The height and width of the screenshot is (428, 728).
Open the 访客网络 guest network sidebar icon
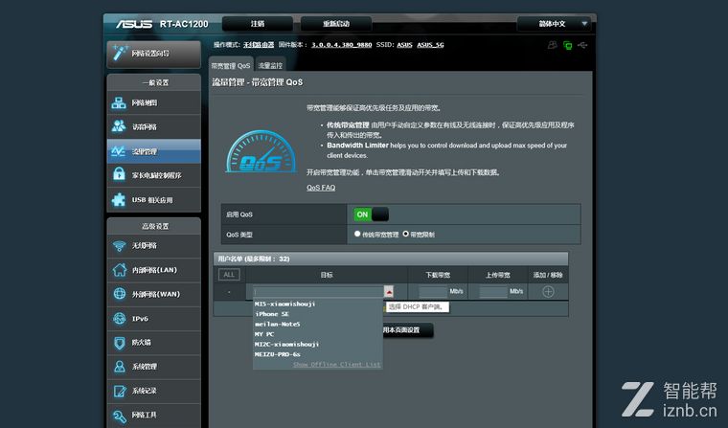pos(119,126)
